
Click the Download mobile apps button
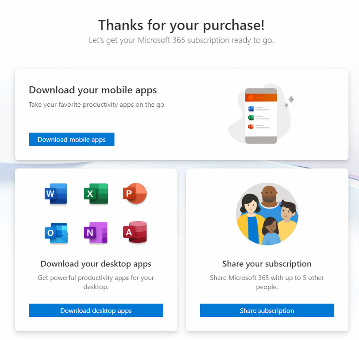71,139
